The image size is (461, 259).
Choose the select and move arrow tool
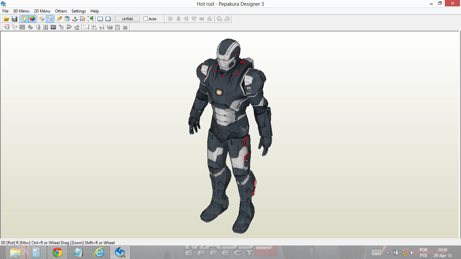(7, 27)
